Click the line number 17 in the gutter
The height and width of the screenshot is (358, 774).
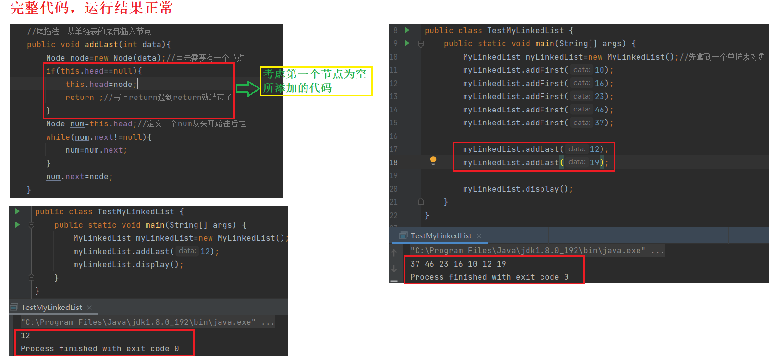tap(393, 149)
